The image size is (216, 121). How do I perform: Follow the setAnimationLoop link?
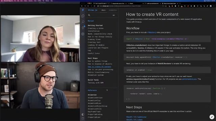tap(189, 79)
